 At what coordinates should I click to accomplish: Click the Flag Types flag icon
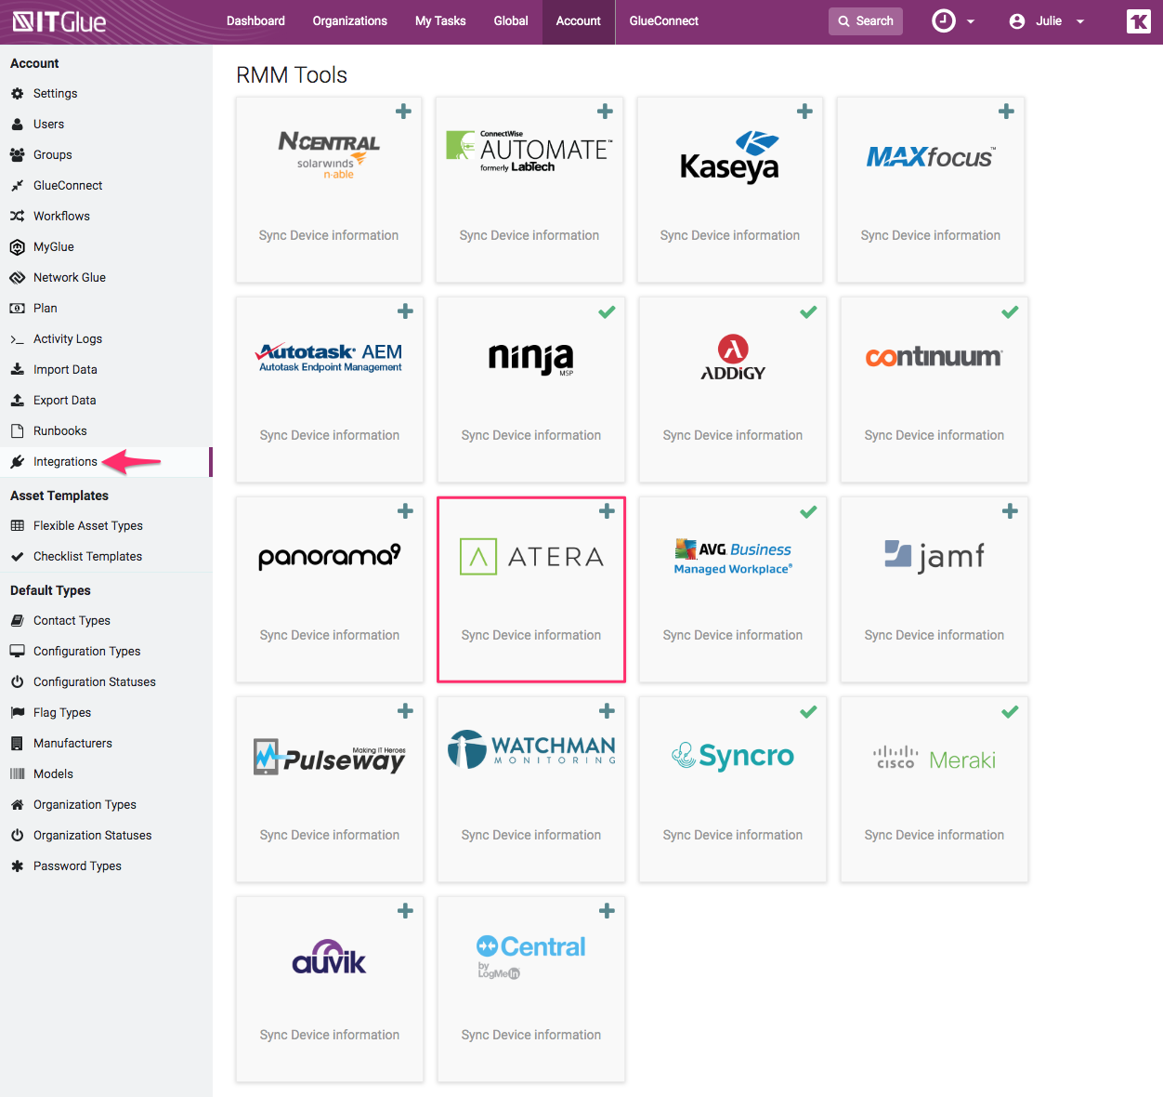point(17,712)
